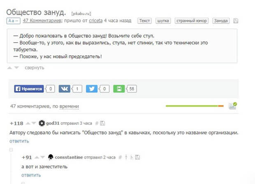This screenshot has height=184, width=255.
Task: Select the странный юмор tag
Action: pos(192,21)
